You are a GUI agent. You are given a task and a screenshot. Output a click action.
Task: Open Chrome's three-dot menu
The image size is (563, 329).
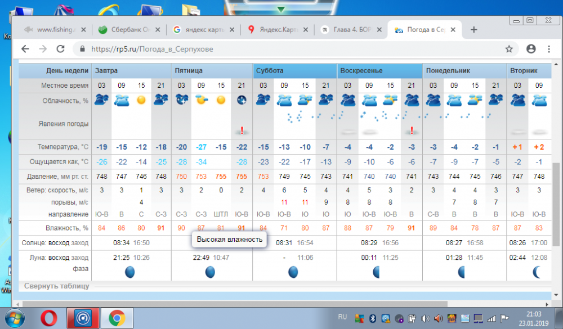coord(548,49)
